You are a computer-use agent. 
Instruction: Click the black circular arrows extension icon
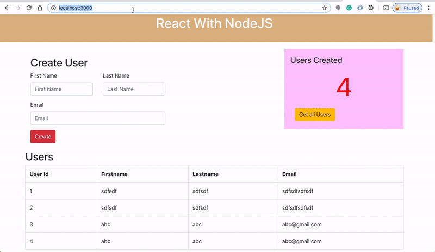[x=371, y=8]
